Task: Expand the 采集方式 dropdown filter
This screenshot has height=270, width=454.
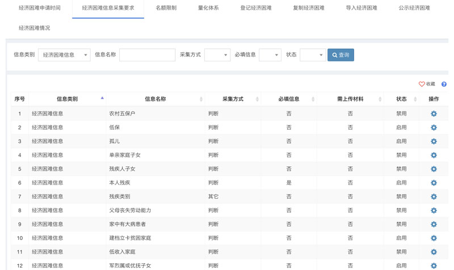Action: click(217, 55)
